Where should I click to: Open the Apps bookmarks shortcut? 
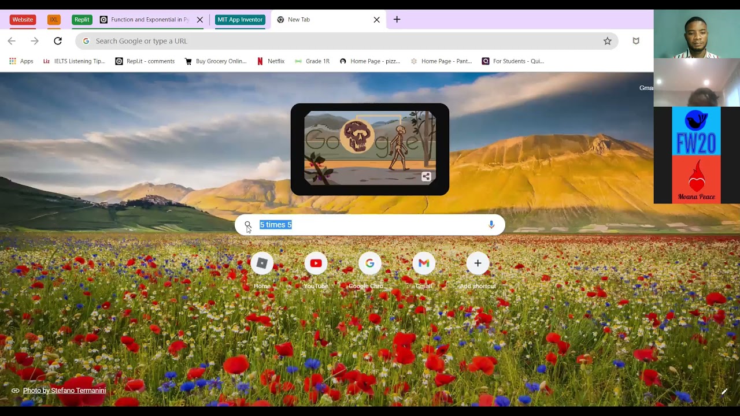(x=21, y=61)
